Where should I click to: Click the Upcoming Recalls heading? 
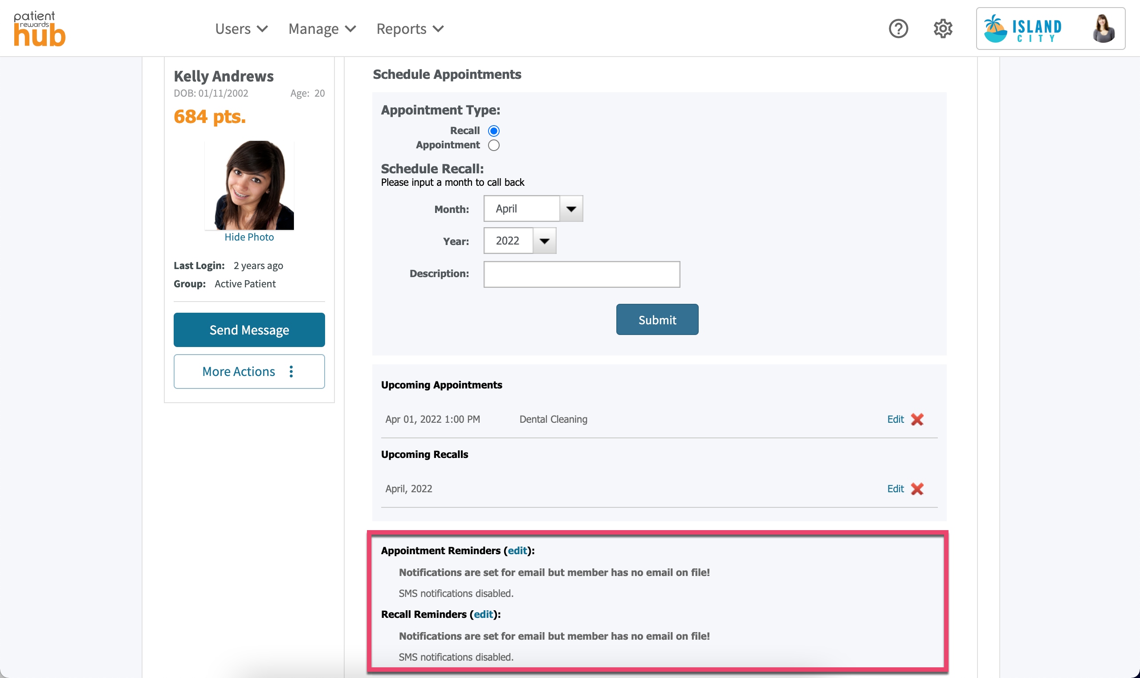tap(424, 454)
